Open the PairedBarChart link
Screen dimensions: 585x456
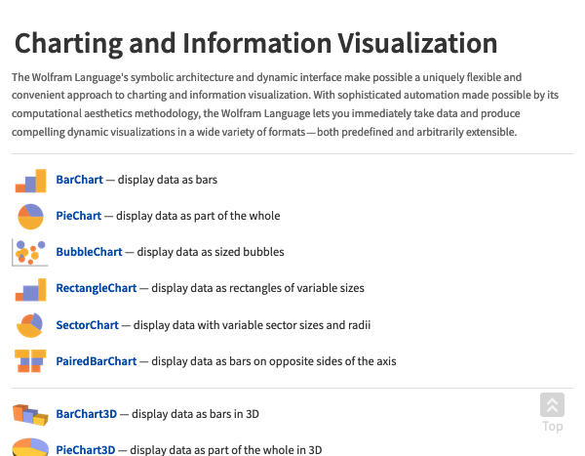(97, 361)
